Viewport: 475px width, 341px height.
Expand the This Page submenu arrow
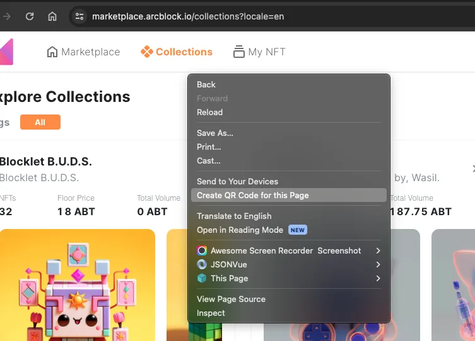pyautogui.click(x=378, y=278)
